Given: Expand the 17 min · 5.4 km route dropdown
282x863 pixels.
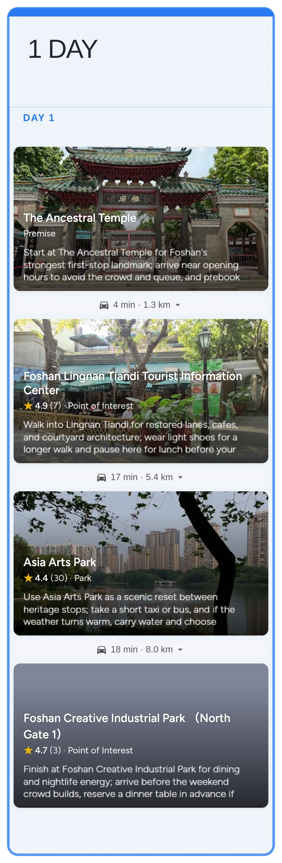Looking at the screenshot, I should click(x=180, y=478).
